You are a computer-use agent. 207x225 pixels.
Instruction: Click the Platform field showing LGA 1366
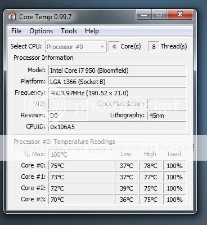117,82
